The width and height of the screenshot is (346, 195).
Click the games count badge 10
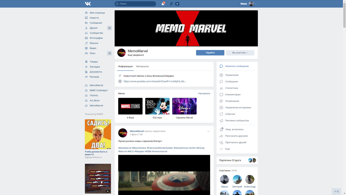click(109, 53)
